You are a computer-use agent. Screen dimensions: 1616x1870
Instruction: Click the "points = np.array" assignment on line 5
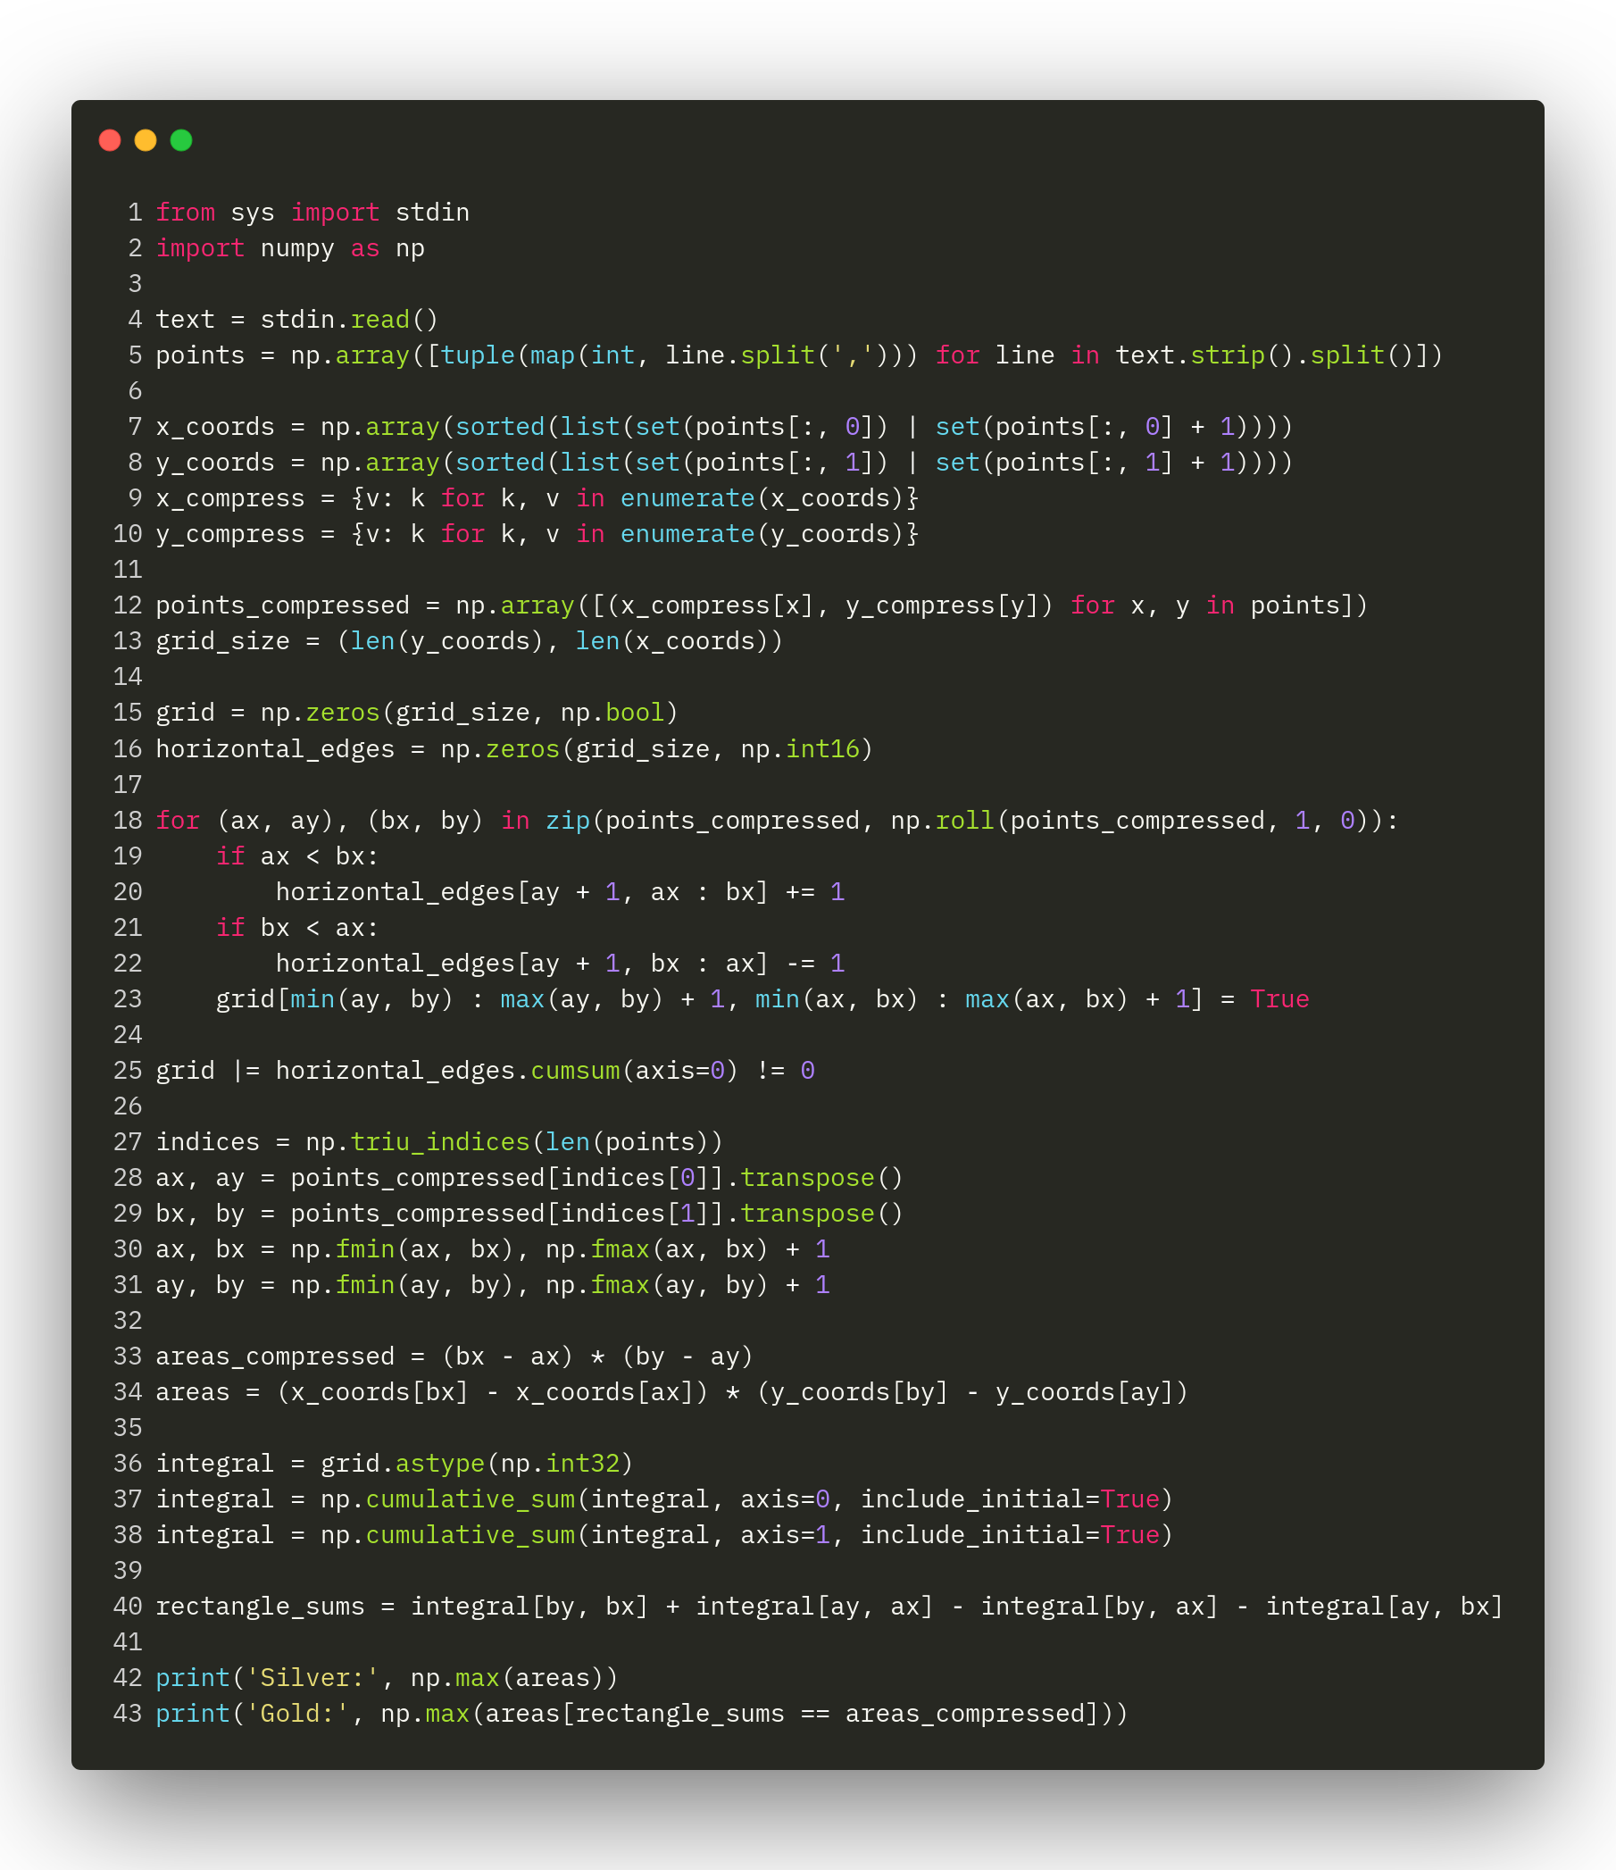tap(798, 355)
